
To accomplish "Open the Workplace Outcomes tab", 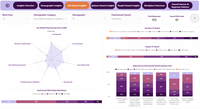I will (x=154, y=5).
